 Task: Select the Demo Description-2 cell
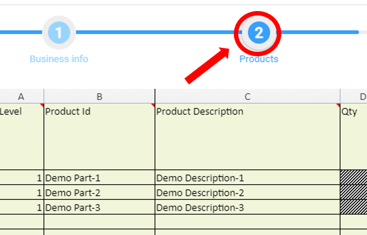point(248,193)
